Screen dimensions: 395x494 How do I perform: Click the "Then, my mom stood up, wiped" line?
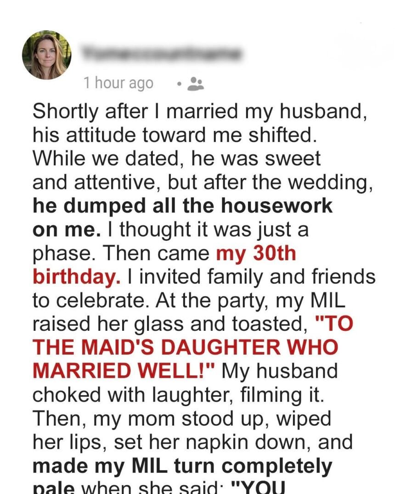(x=181, y=419)
